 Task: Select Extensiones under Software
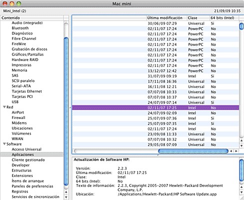click(22, 175)
